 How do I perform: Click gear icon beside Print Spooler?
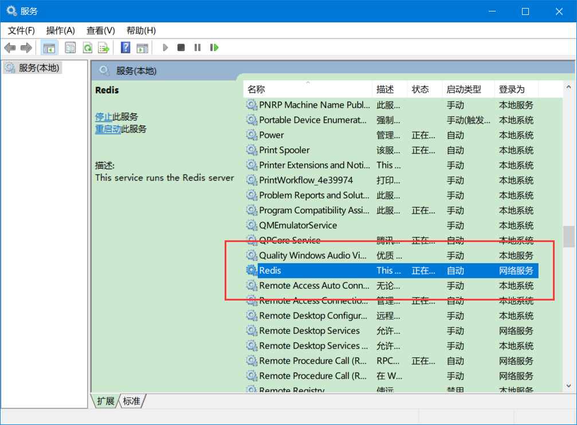coord(252,150)
